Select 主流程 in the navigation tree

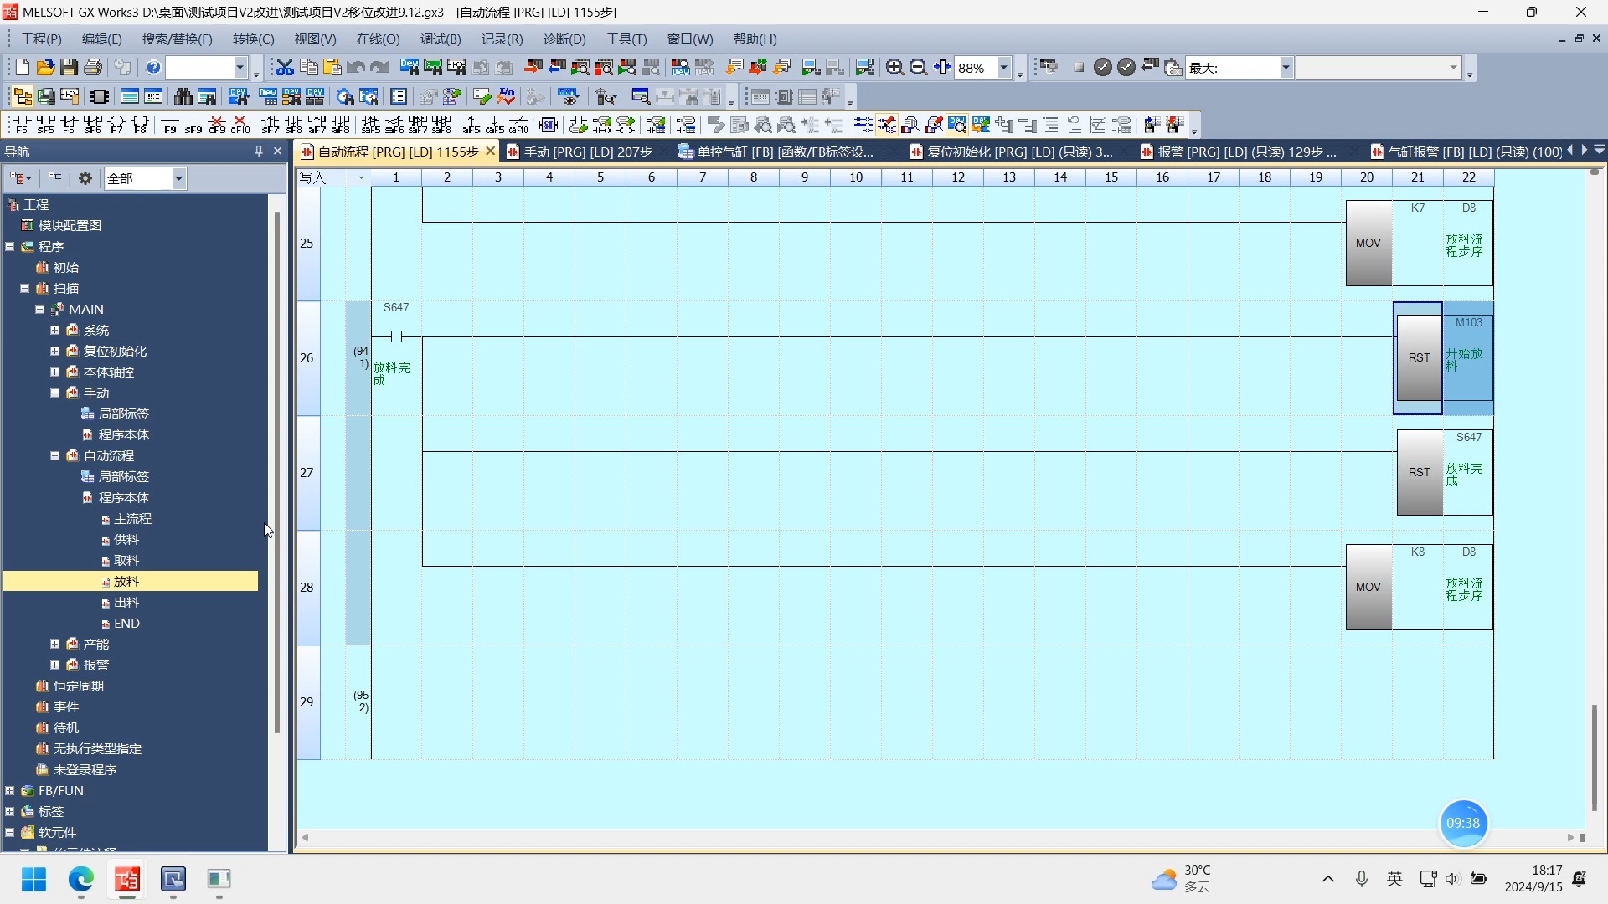click(132, 519)
